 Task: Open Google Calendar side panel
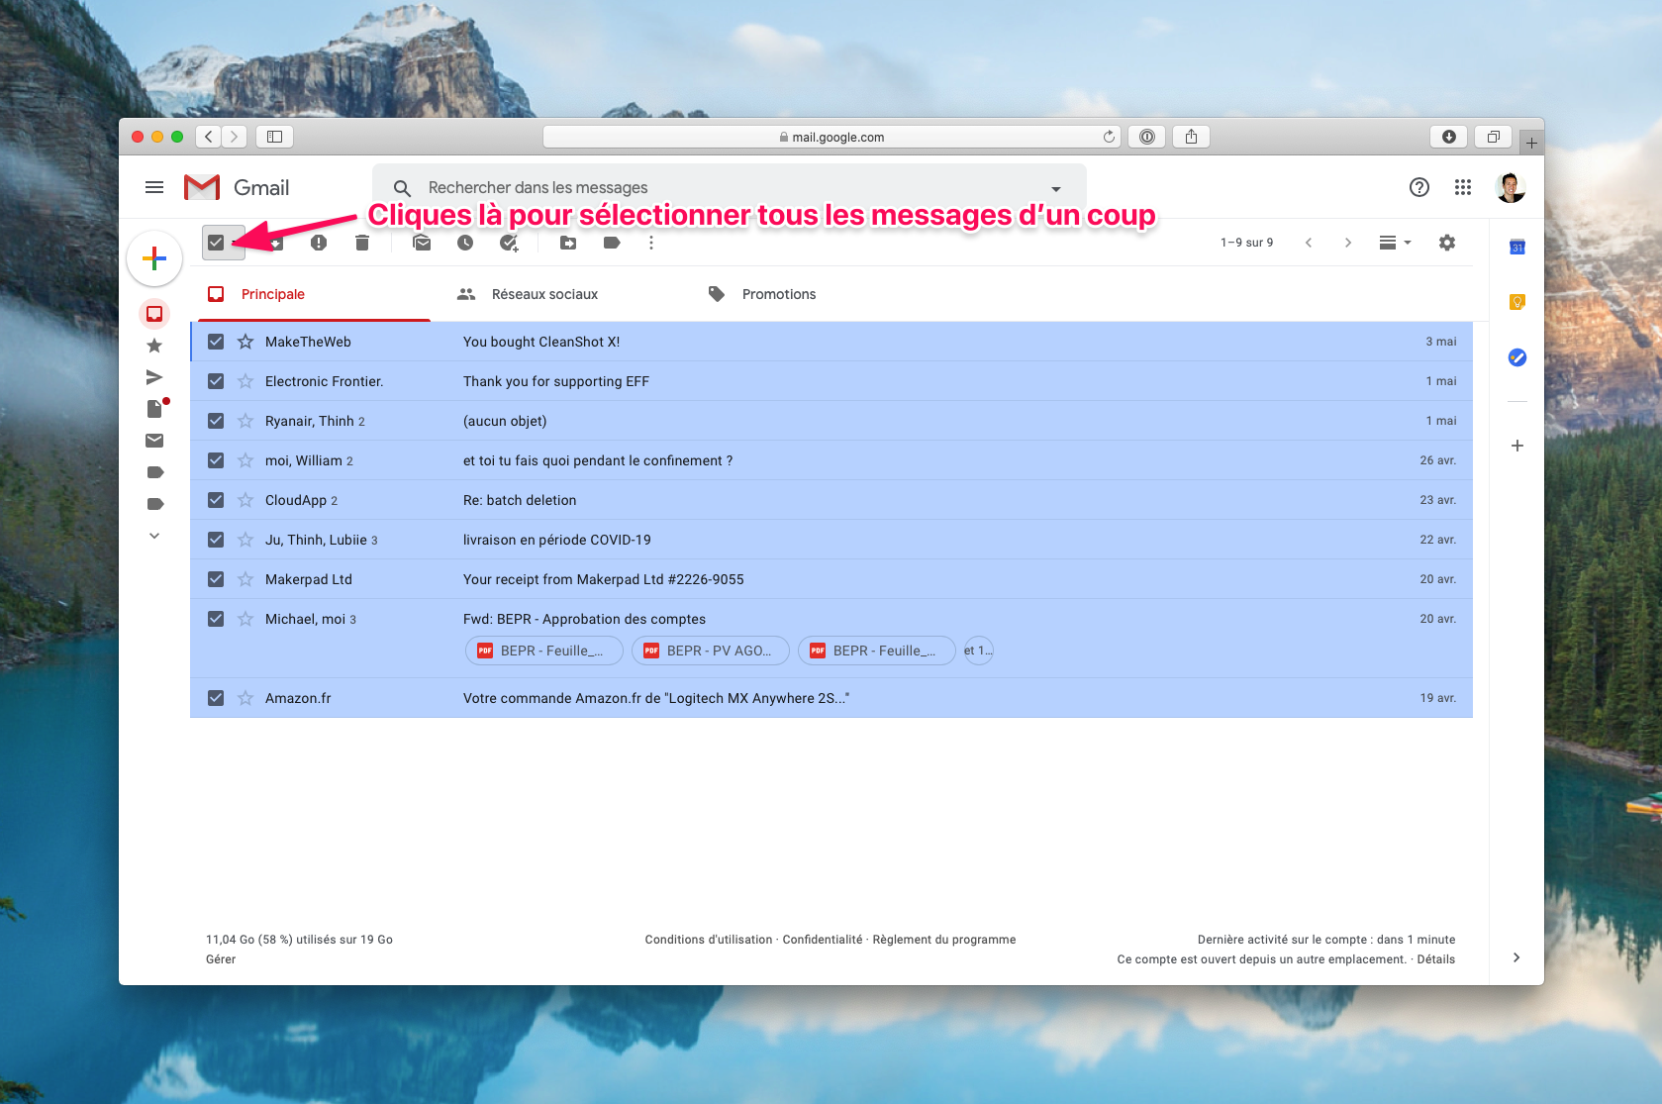point(1517,247)
